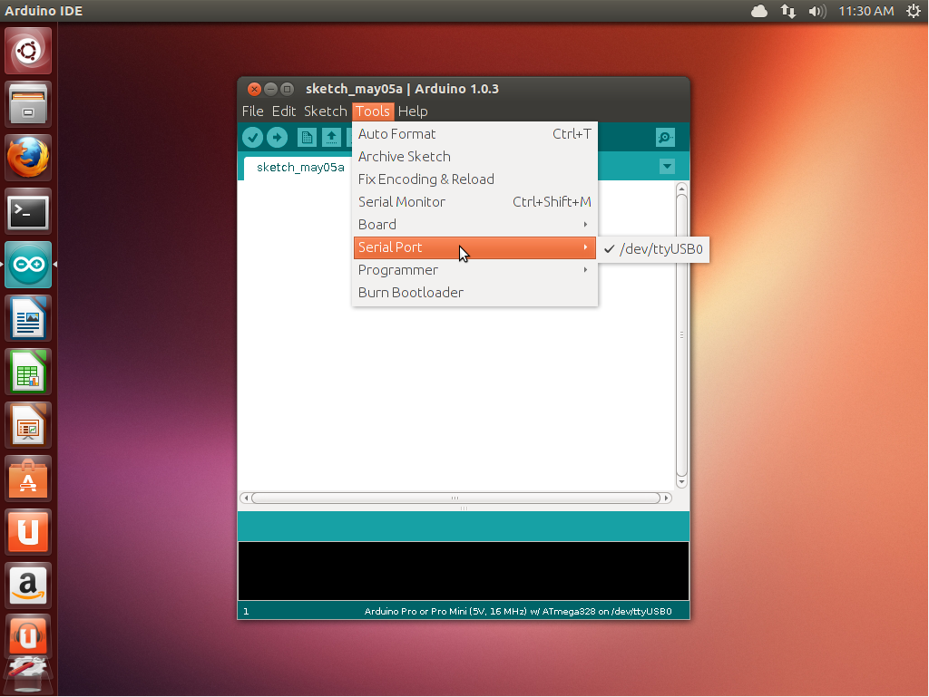Image resolution: width=929 pixels, height=697 pixels.
Task: Open the session gear menu in panel
Action: (914, 11)
